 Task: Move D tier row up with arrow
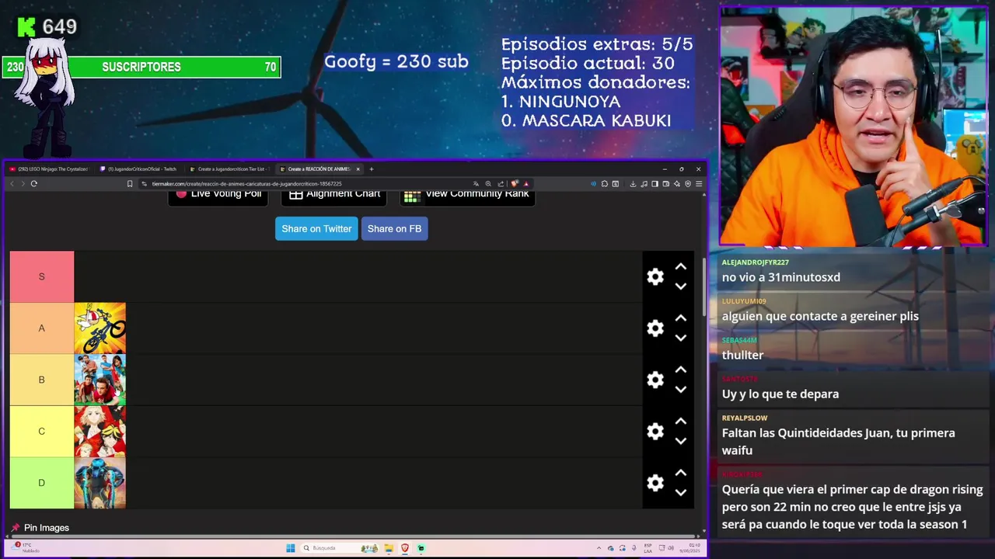(681, 473)
